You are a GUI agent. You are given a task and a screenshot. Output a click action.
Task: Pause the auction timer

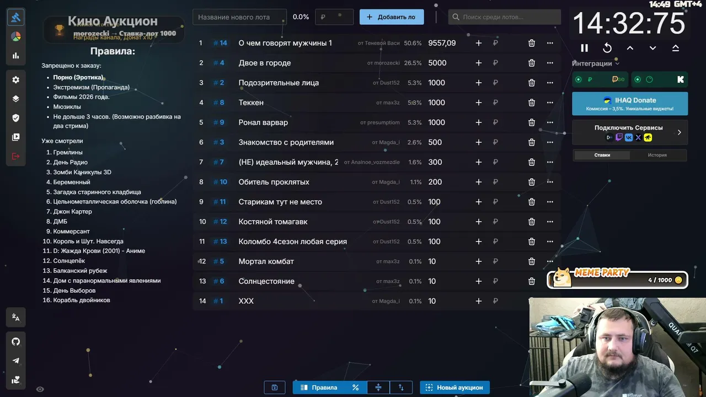[x=585, y=48]
